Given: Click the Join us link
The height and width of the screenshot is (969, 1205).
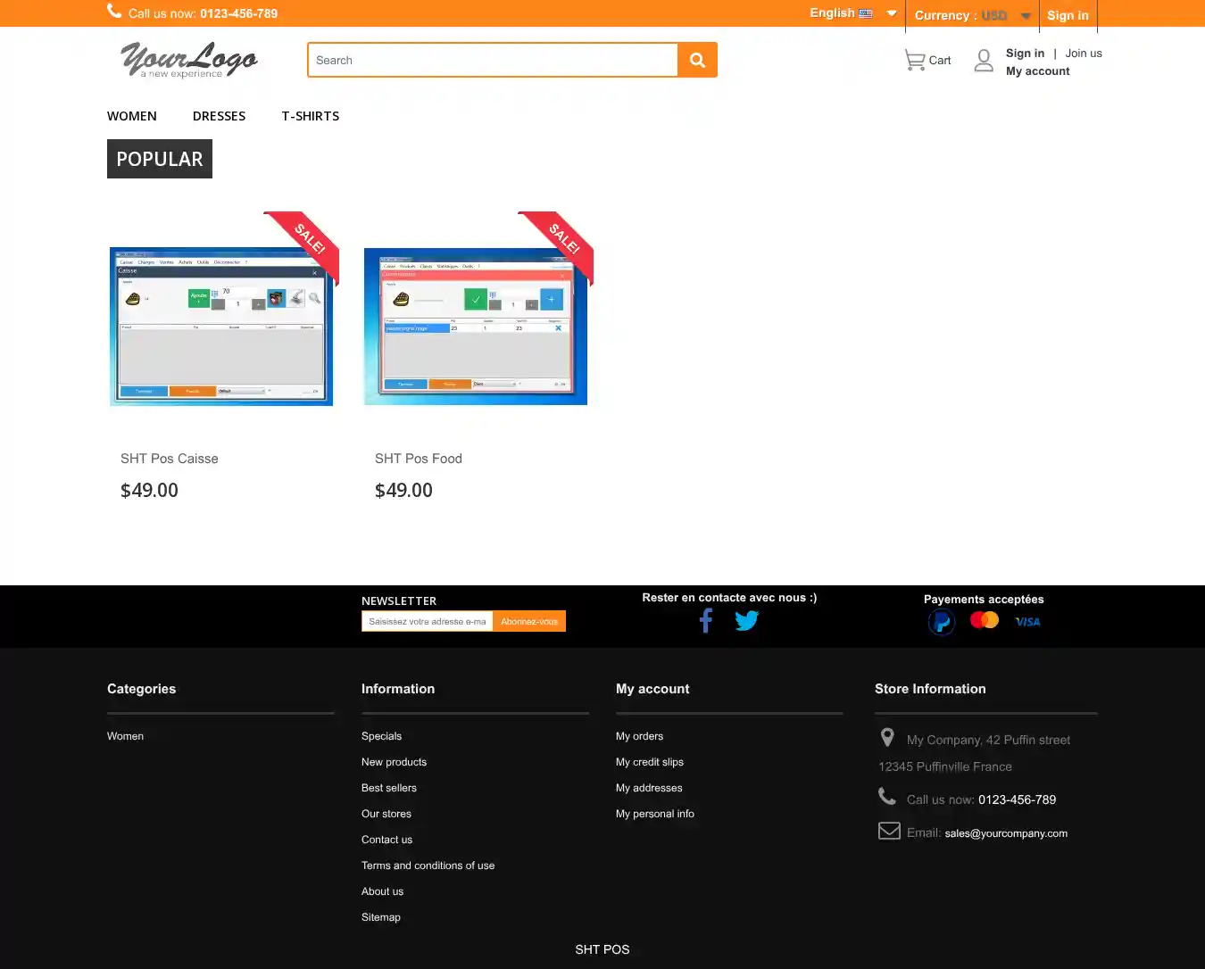Looking at the screenshot, I should coord(1084,54).
